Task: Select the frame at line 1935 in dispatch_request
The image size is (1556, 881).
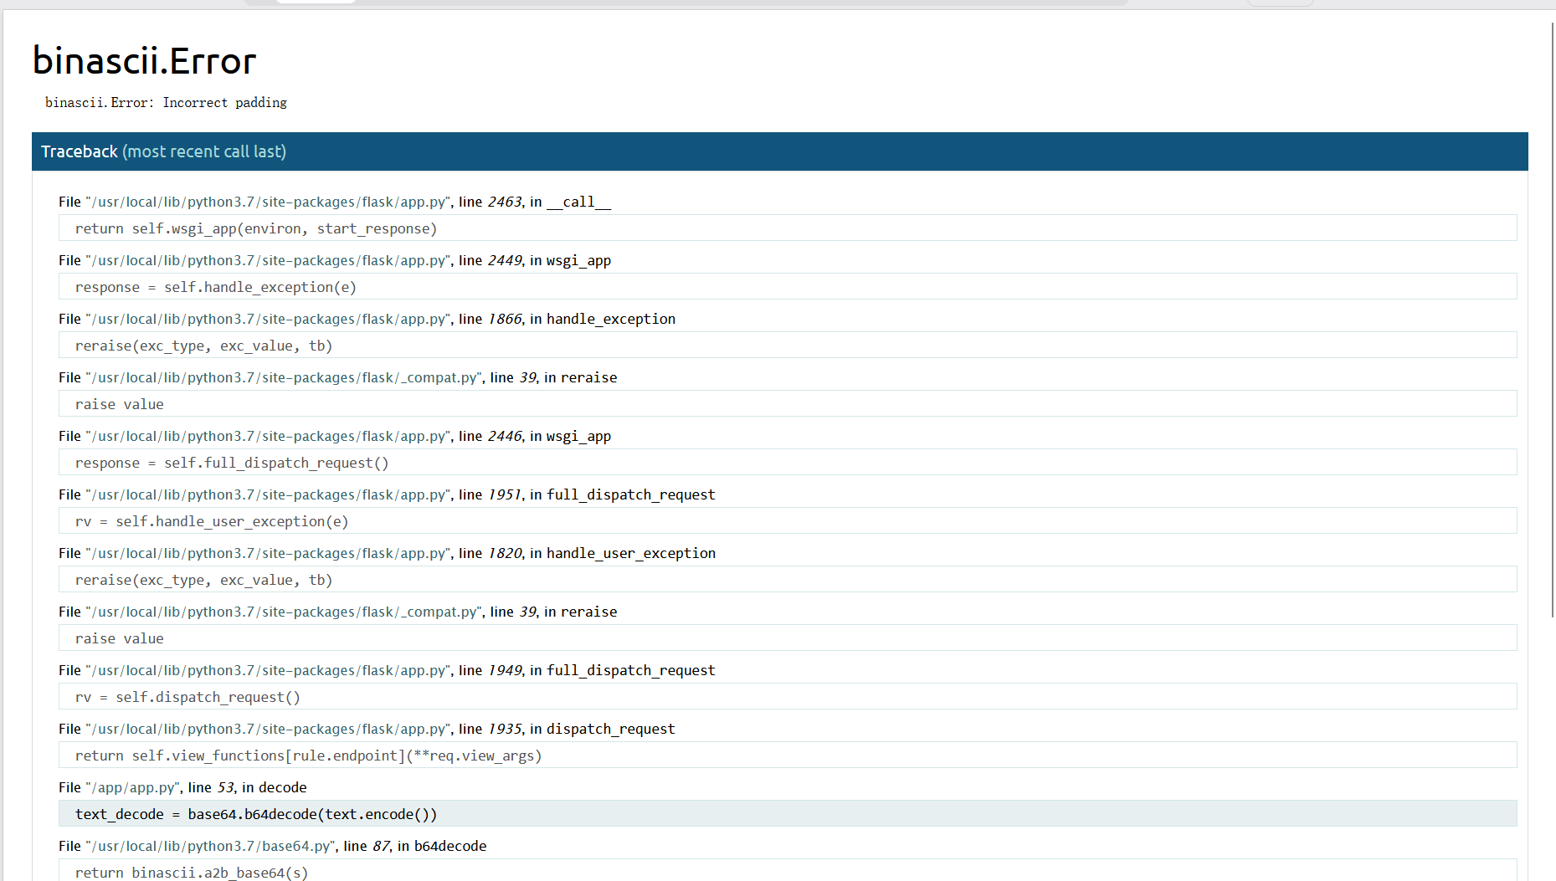Action: 366,729
